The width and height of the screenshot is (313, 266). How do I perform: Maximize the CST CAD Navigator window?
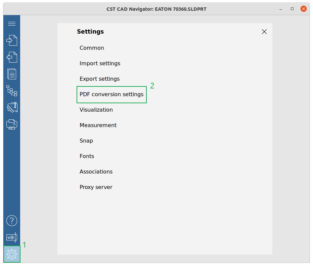(x=292, y=9)
